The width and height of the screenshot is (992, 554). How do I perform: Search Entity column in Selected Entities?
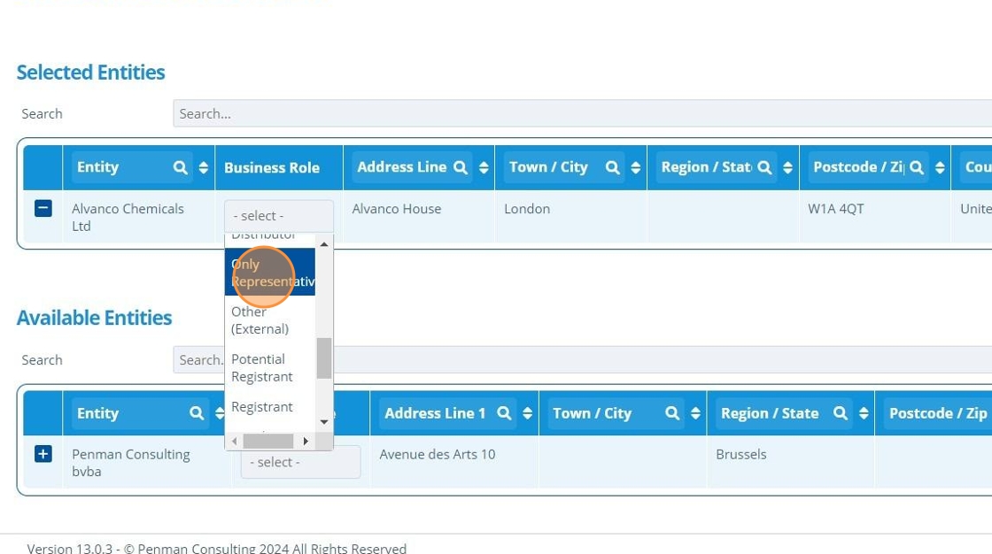181,167
